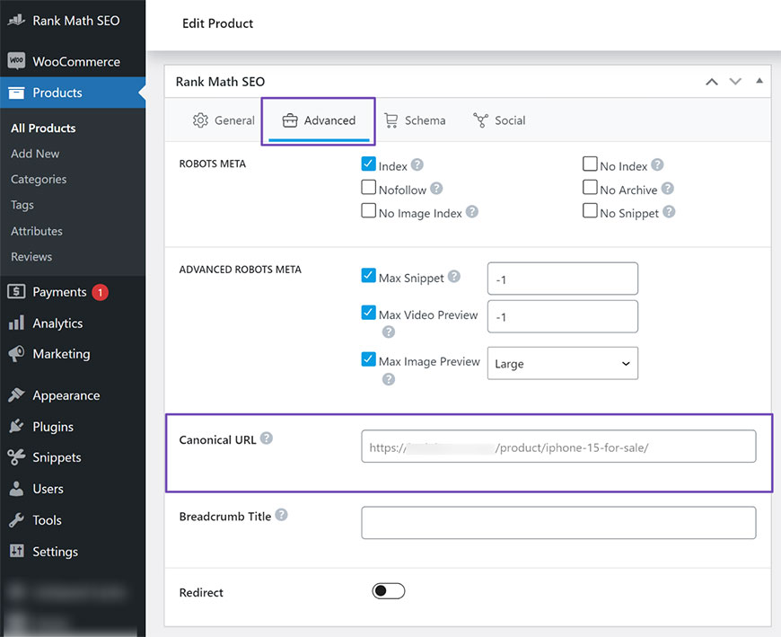Click help icon under Max Image Preview
The width and height of the screenshot is (781, 637).
[x=389, y=379]
